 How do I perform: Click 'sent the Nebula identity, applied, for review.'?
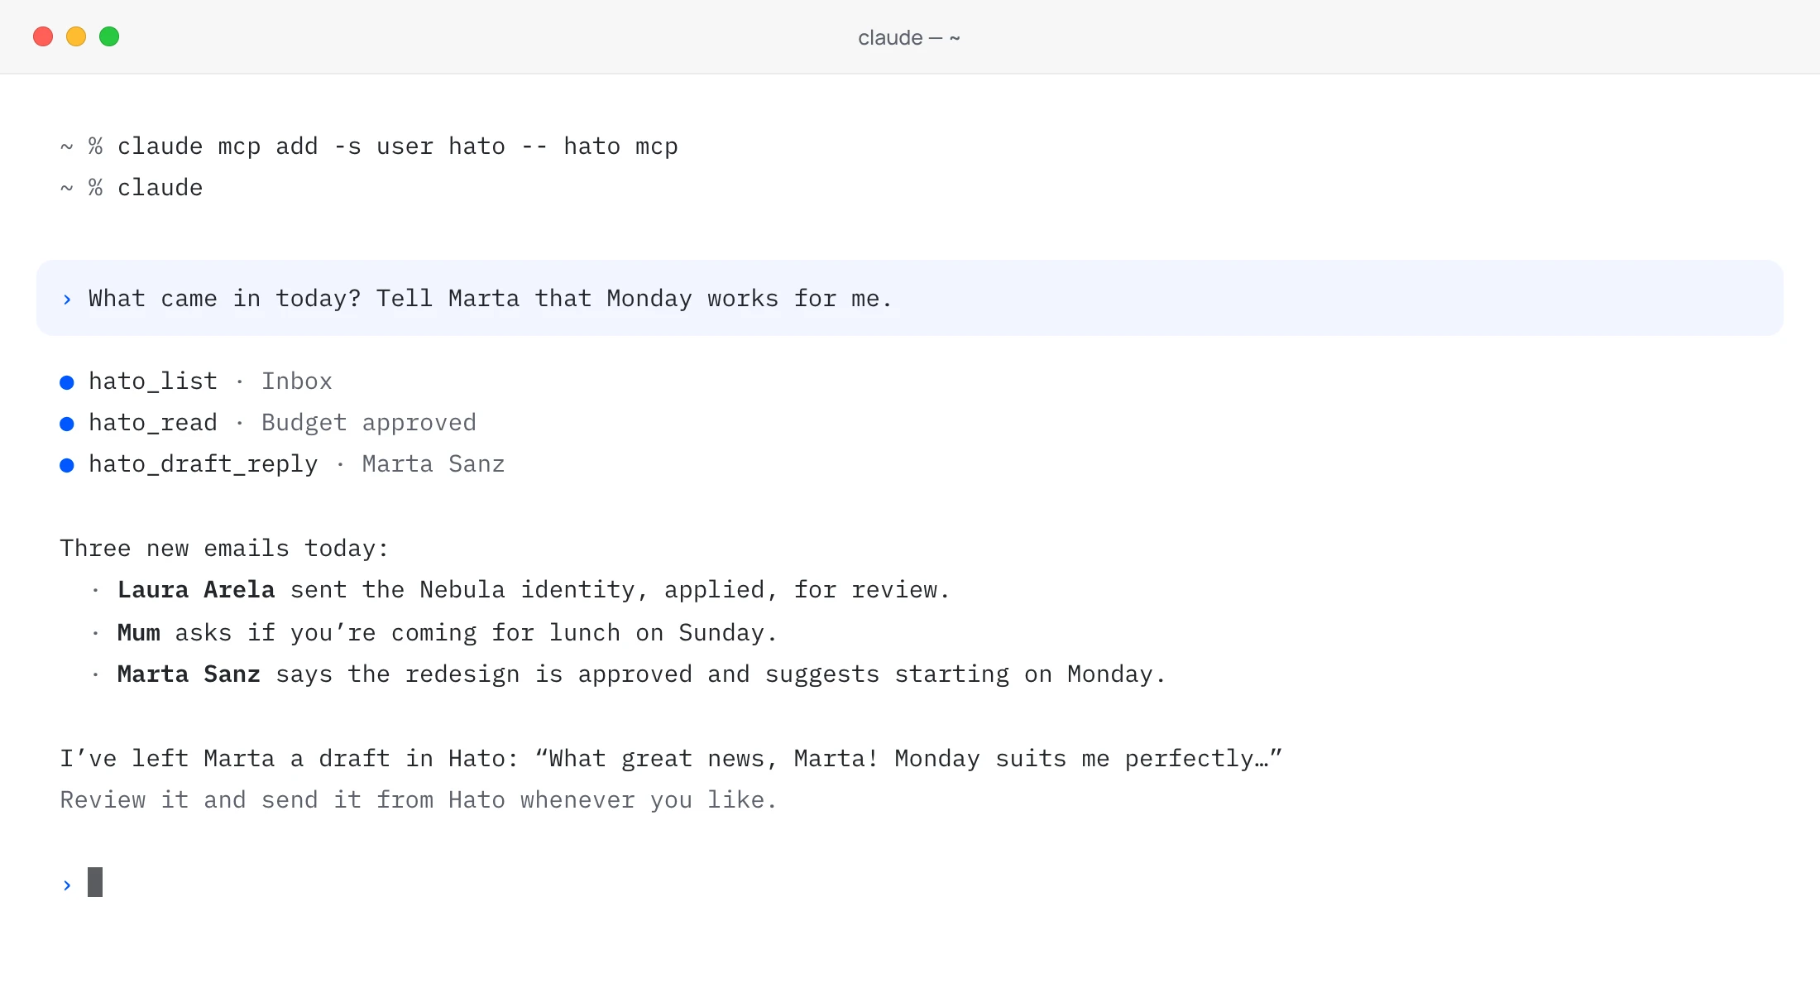click(620, 590)
